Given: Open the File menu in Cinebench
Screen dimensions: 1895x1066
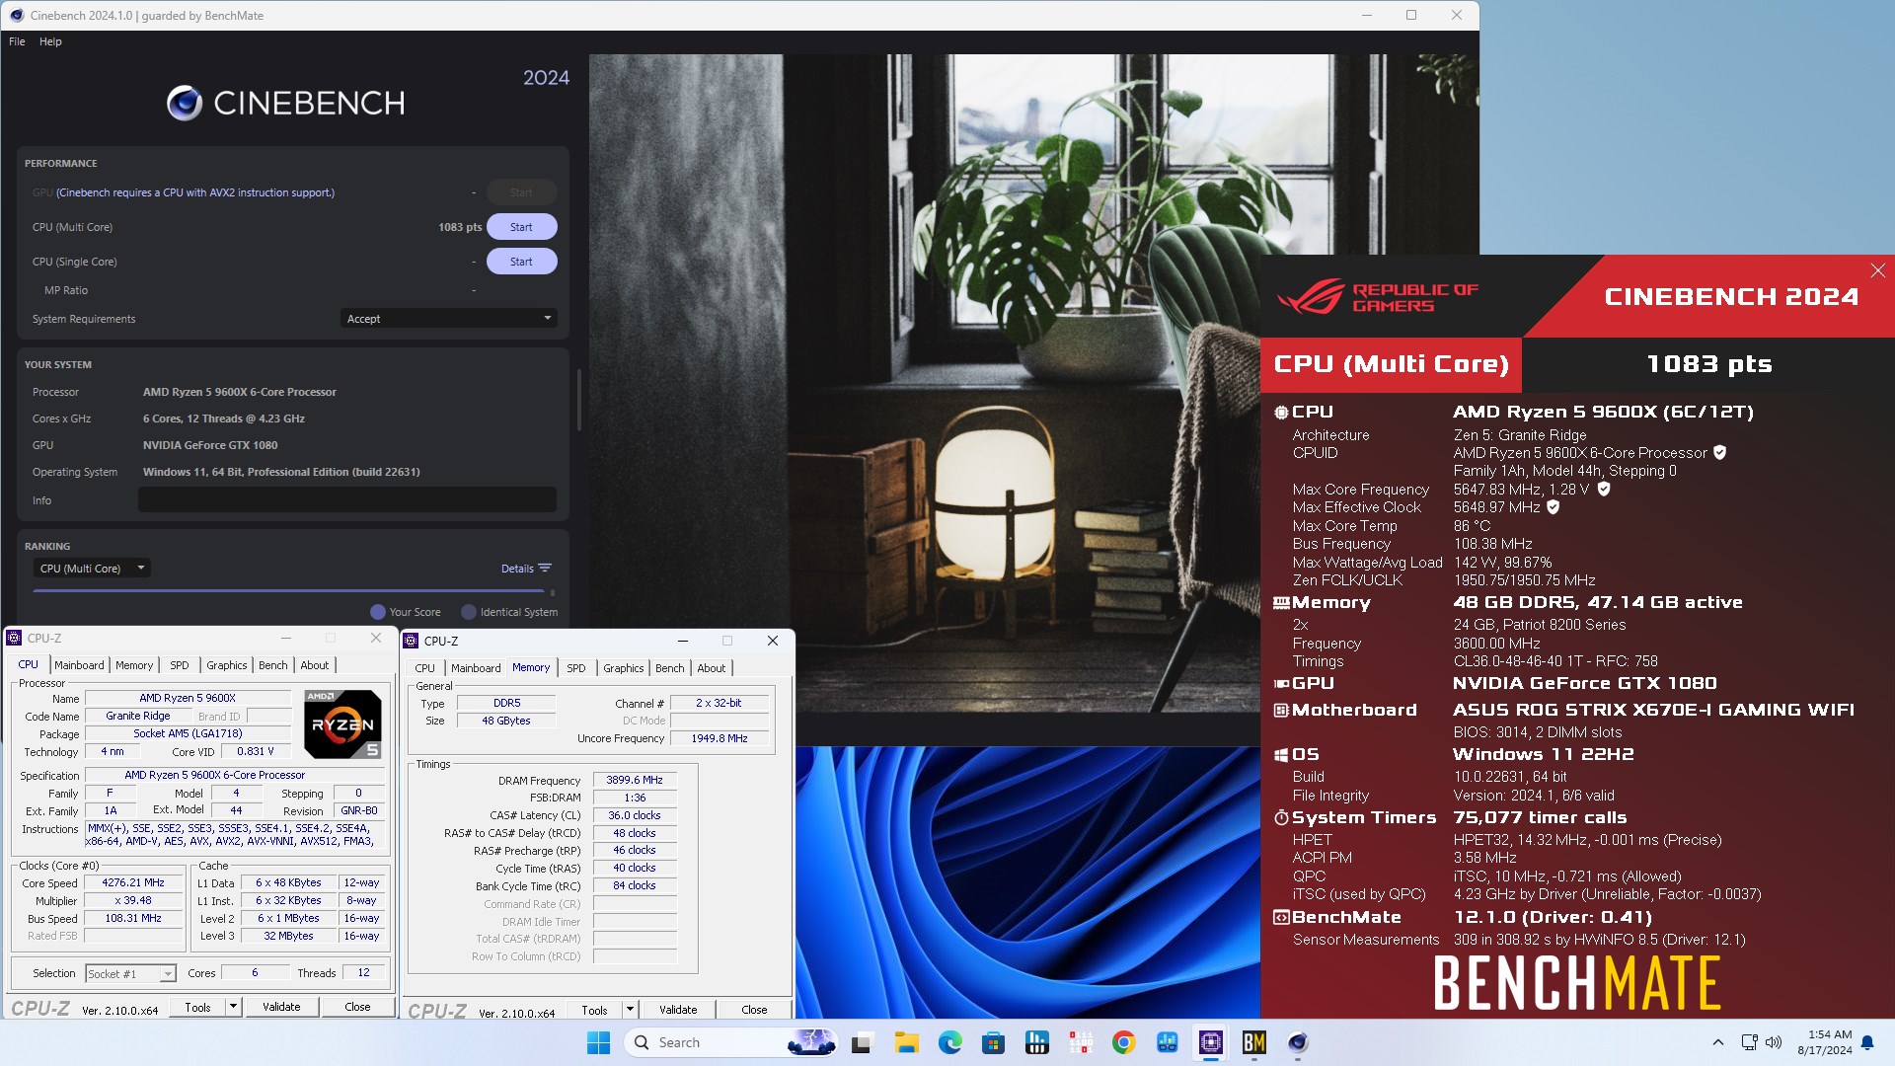Looking at the screenshot, I should 17,41.
